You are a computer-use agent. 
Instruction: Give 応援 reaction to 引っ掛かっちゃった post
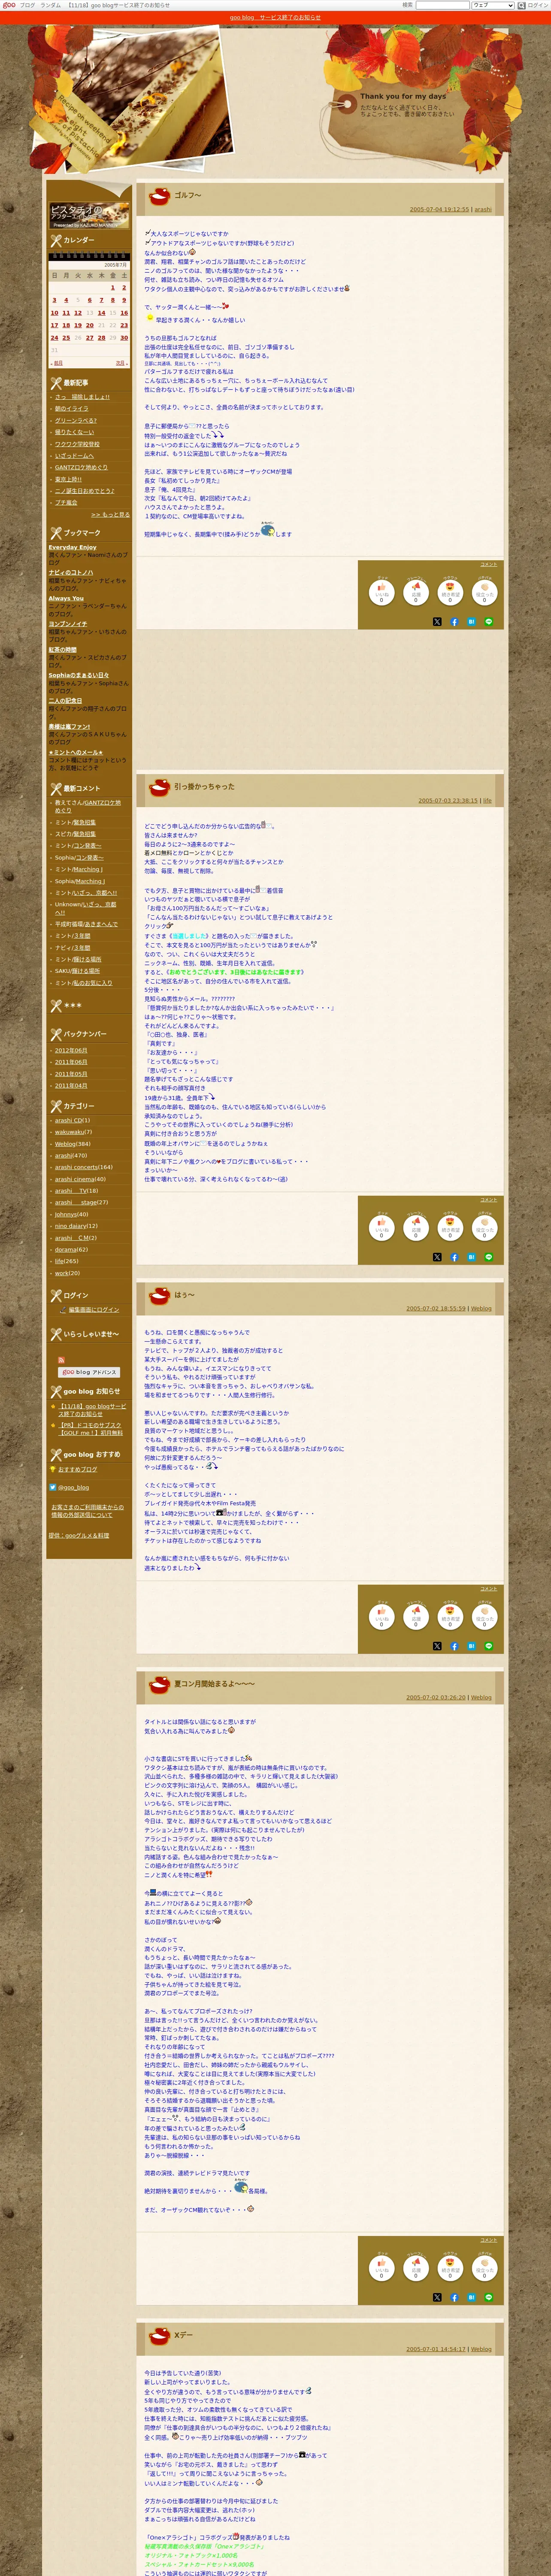[x=416, y=1227]
